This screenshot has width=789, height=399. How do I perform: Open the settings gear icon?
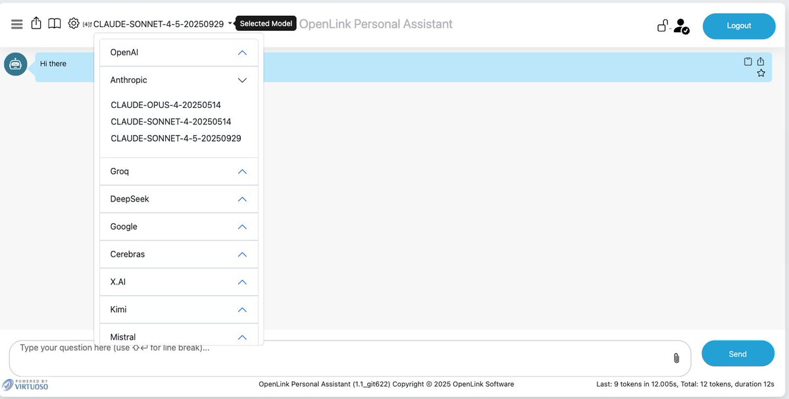tap(74, 23)
